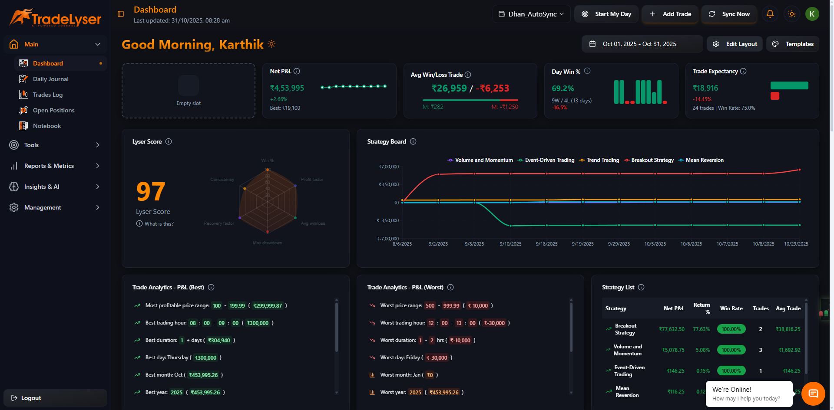Select the Notebook icon in sidebar

23,126
